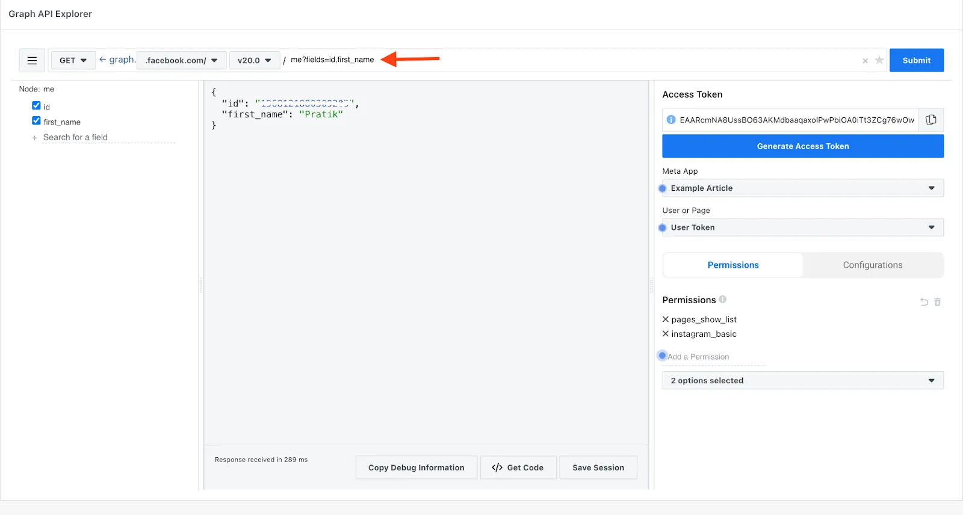Click the Response received in 289 ms text

pyautogui.click(x=261, y=460)
